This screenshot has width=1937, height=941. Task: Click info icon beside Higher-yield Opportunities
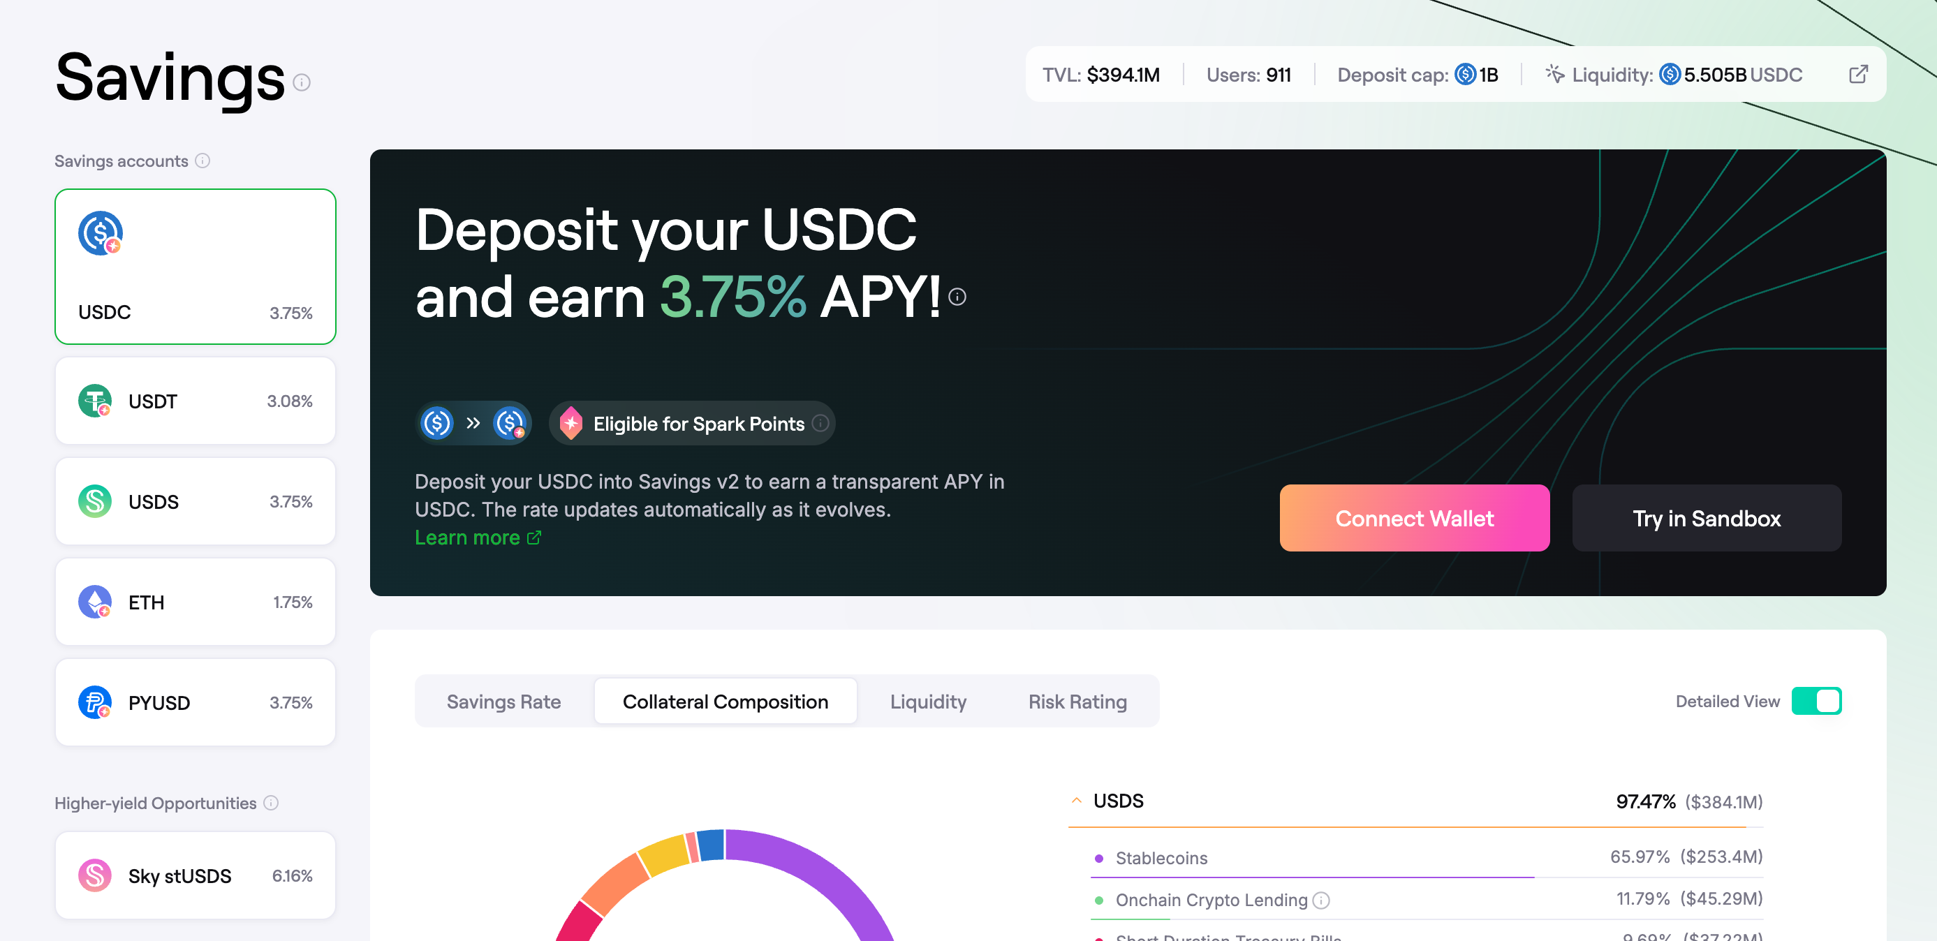click(271, 803)
